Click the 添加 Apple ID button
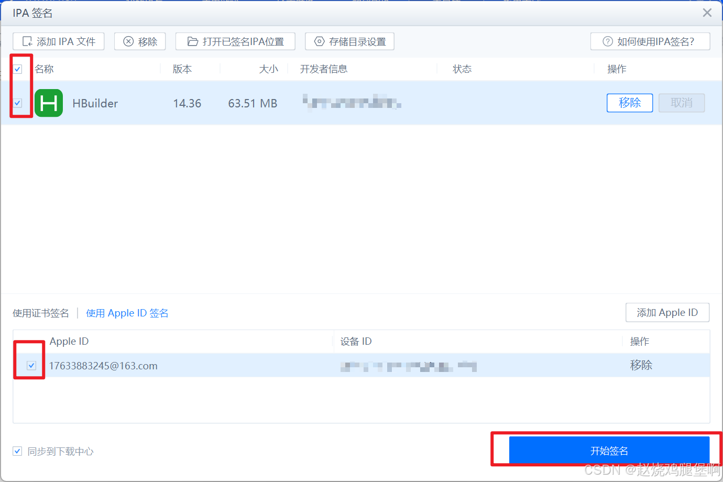Image resolution: width=723 pixels, height=482 pixels. pos(667,312)
